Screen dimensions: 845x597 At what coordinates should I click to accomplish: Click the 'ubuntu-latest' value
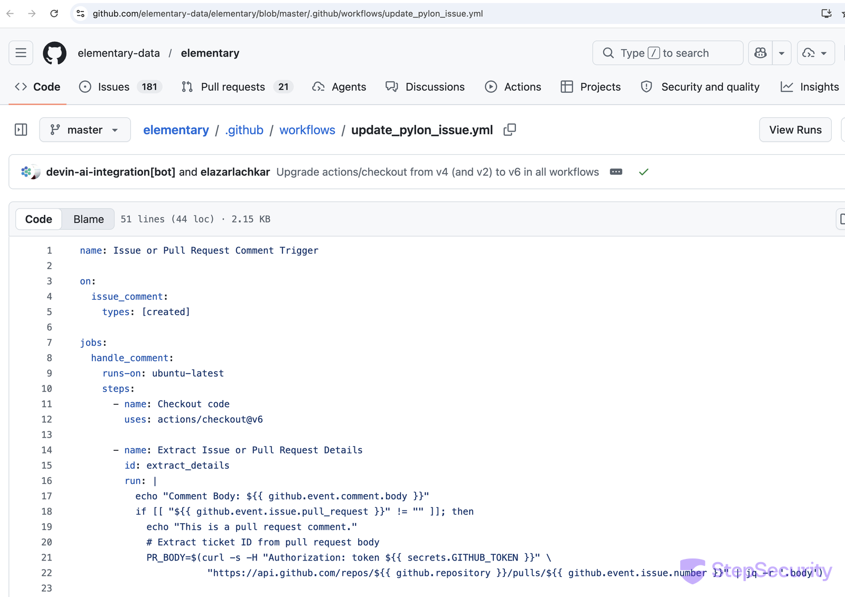[188, 373]
